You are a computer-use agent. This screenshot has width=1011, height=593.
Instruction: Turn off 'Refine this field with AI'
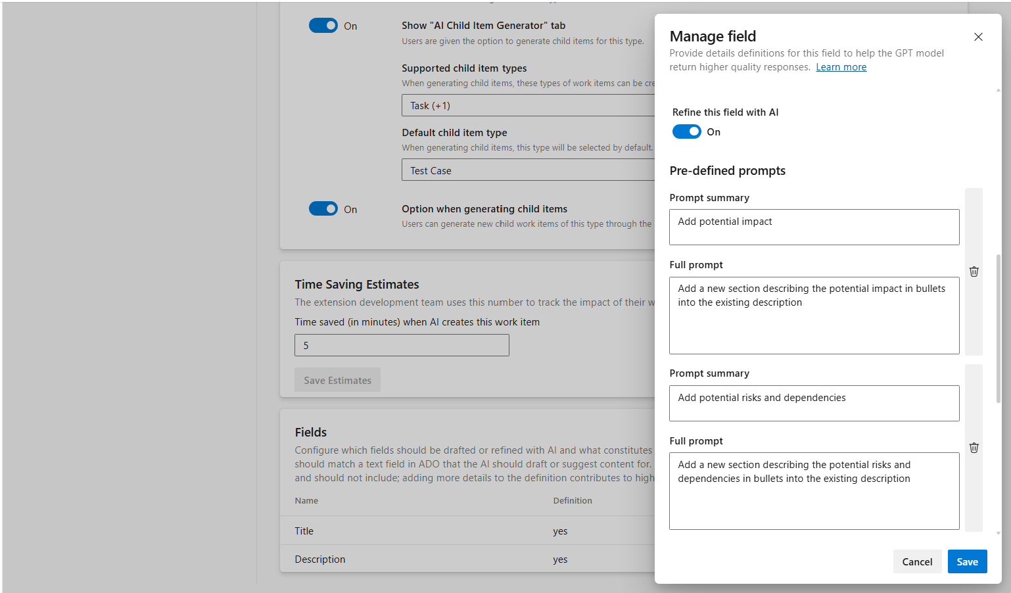pos(686,132)
